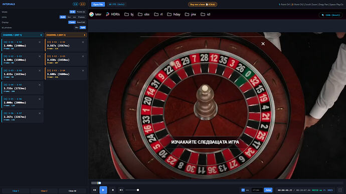
Task: Click the Clear All button
Action: click(x=72, y=190)
